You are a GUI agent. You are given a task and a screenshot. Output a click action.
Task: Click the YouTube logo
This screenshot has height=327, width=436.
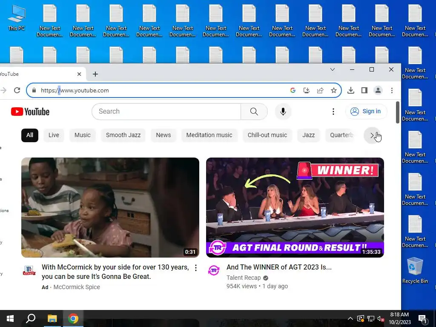(x=30, y=112)
